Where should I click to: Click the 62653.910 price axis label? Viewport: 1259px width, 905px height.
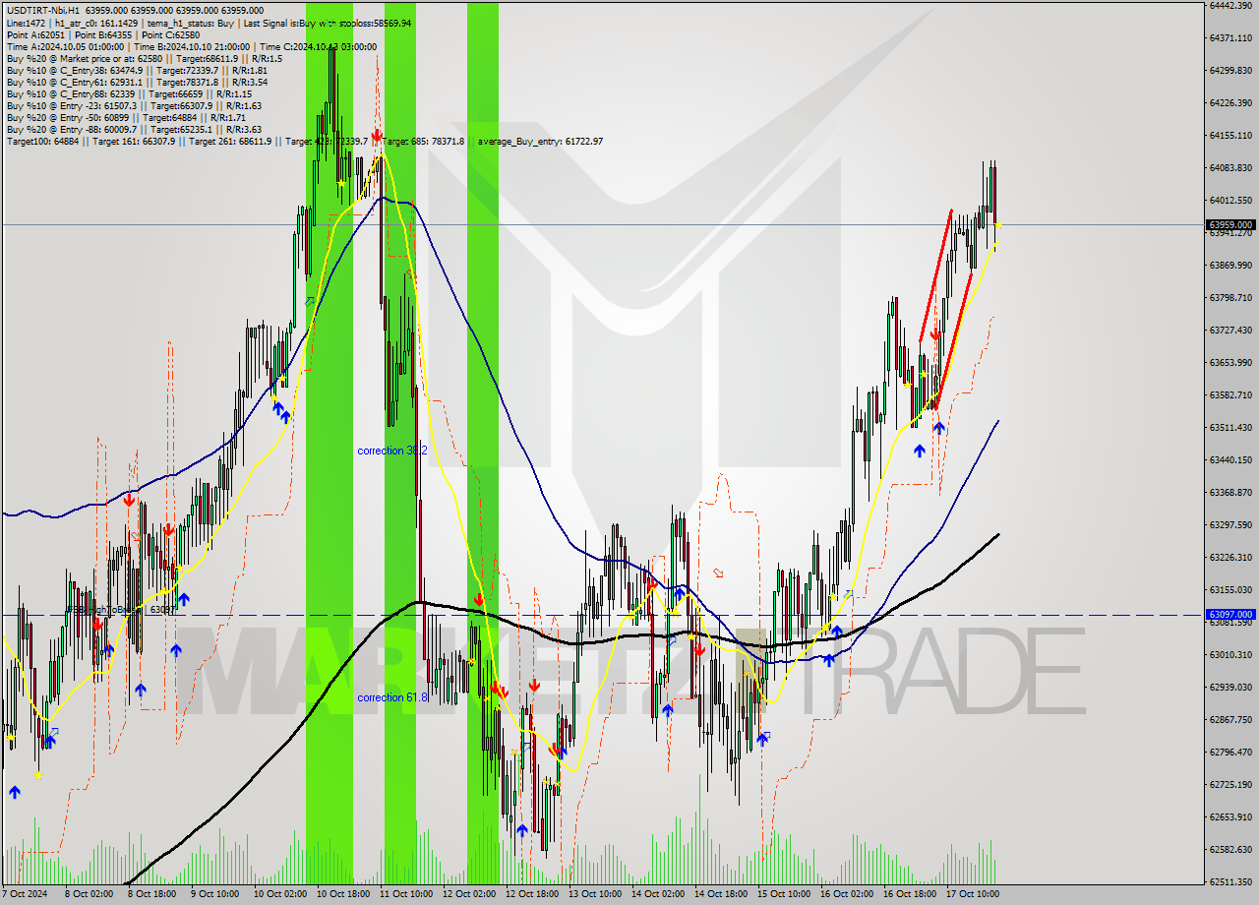1230,817
